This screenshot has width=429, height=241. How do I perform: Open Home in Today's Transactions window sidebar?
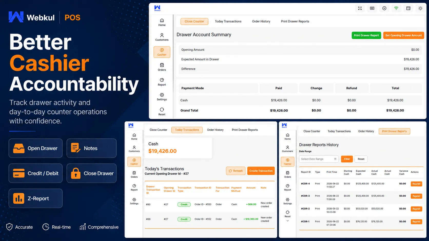click(x=134, y=137)
